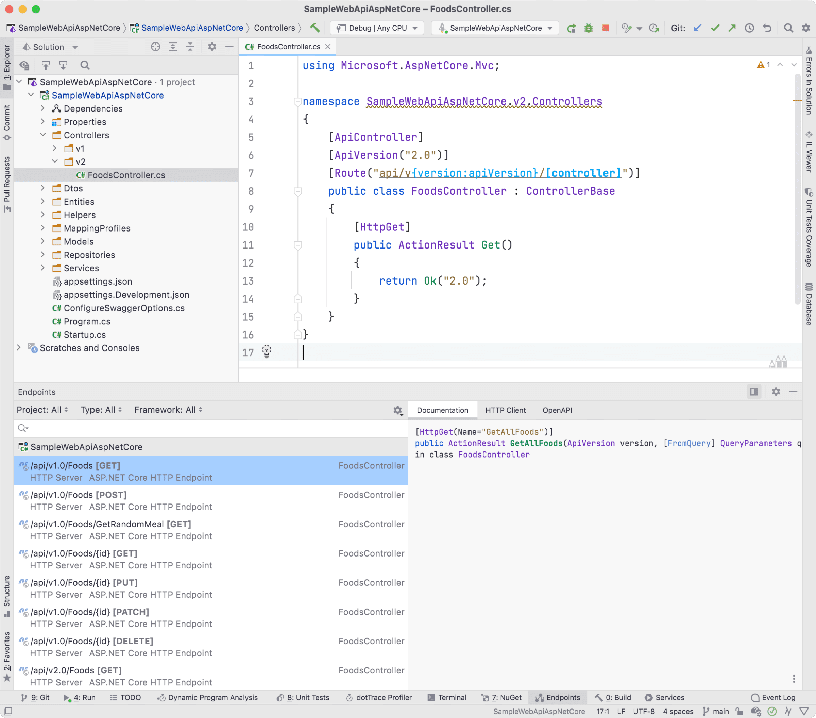Click the warning indicator in editor corner
Viewport: 816px width, 718px height.
point(763,65)
